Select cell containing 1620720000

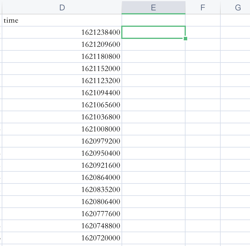click(62, 238)
